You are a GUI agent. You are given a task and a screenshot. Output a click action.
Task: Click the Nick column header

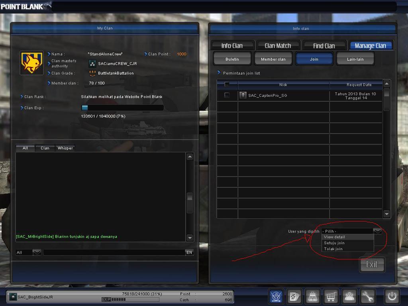(283, 84)
